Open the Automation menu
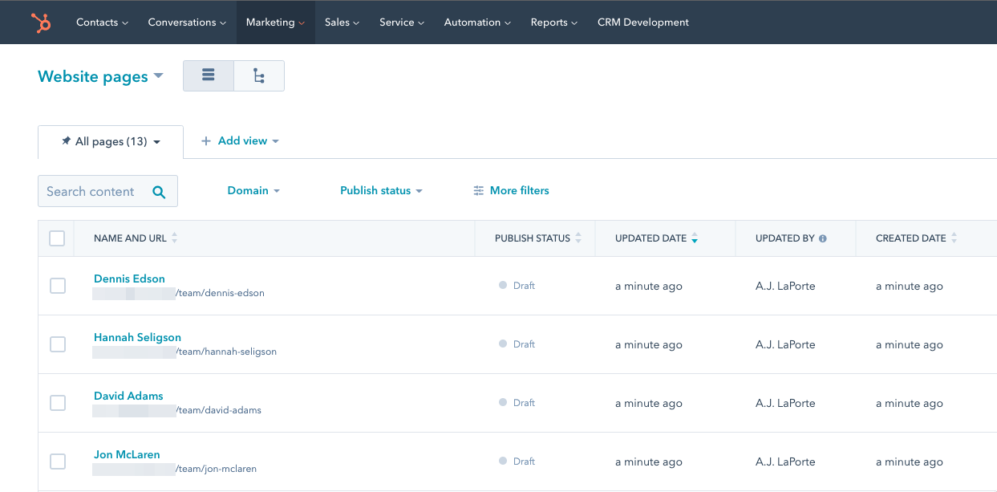Screen dimensions: 997x492 click(x=477, y=22)
